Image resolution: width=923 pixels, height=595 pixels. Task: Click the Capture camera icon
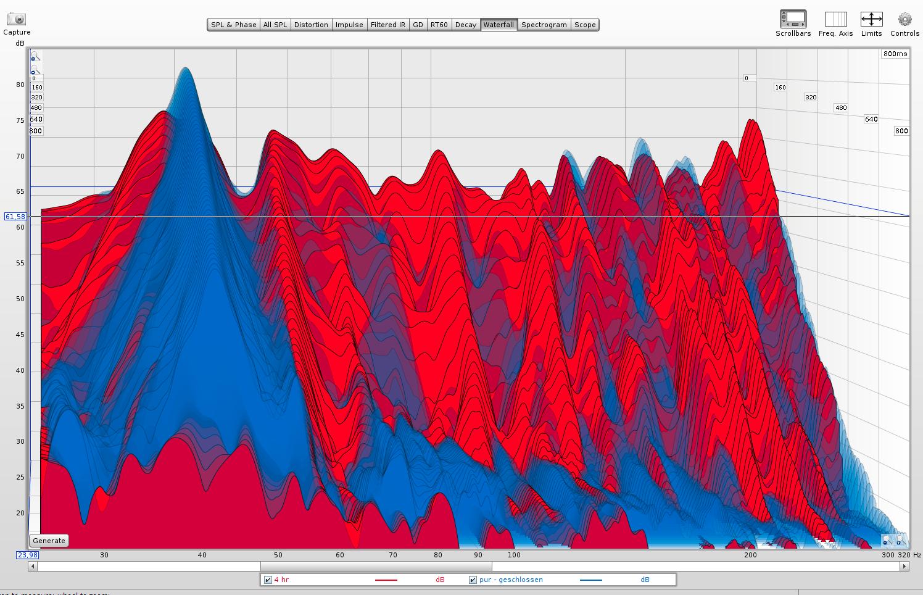(x=17, y=19)
